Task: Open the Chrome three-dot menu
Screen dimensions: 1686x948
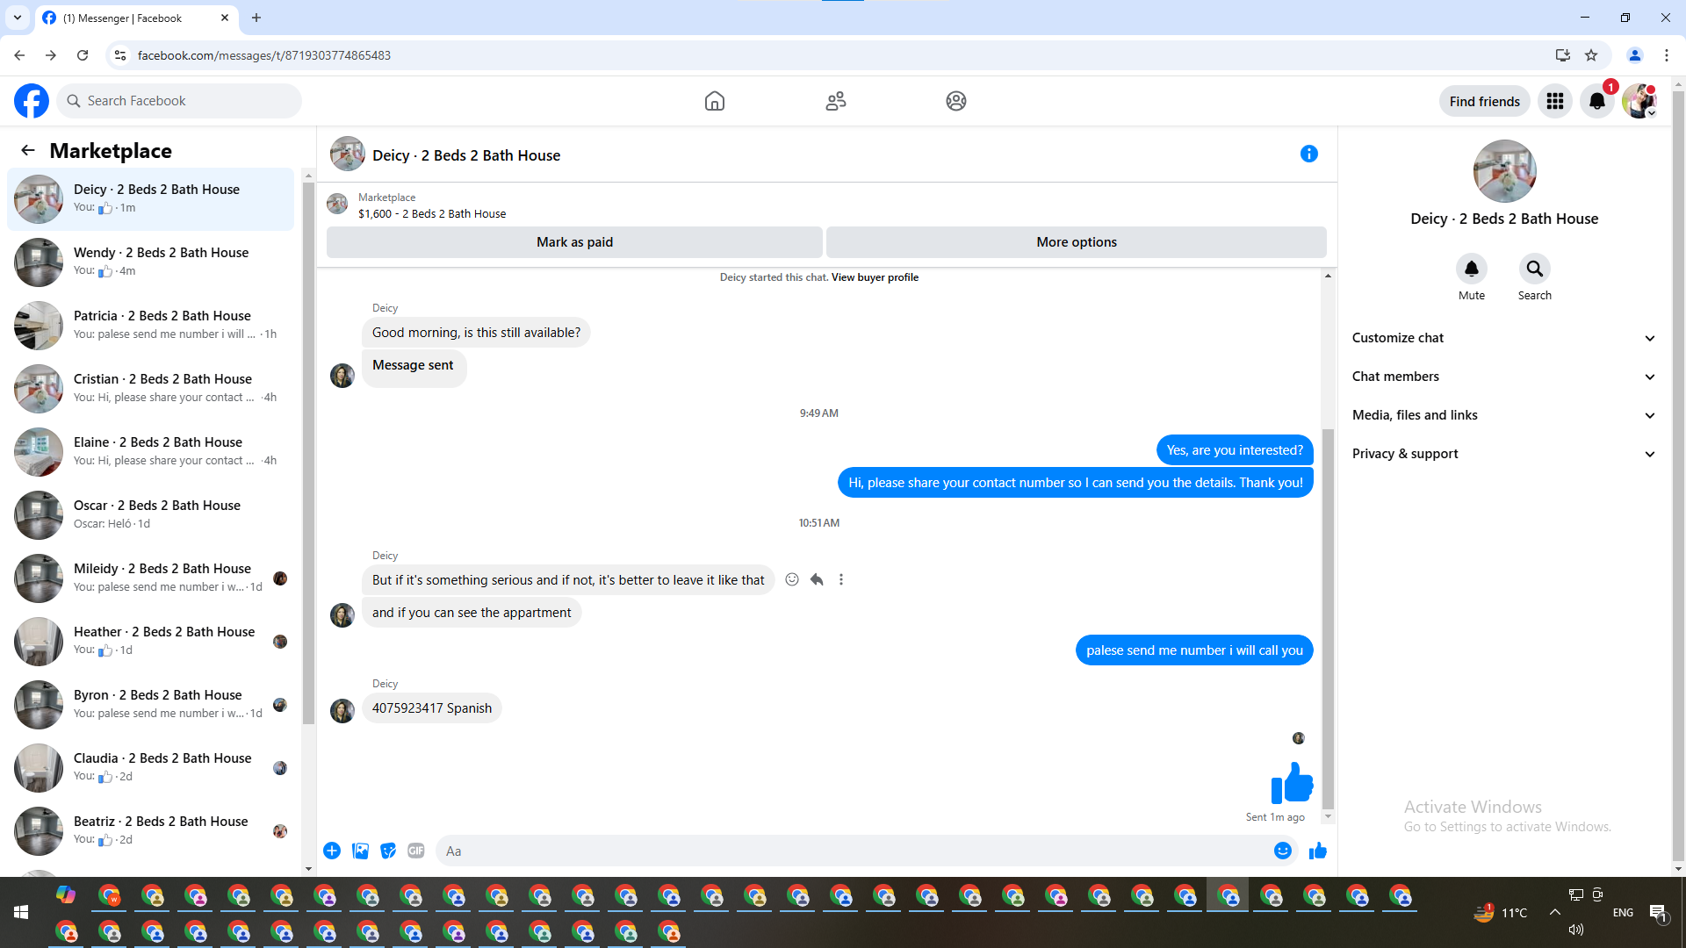Action: click(x=1667, y=55)
